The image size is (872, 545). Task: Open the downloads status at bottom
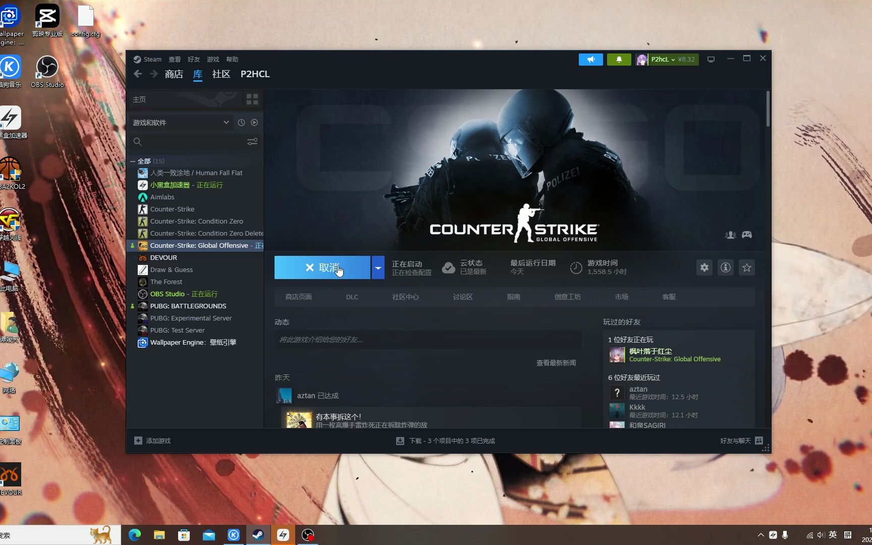(446, 441)
